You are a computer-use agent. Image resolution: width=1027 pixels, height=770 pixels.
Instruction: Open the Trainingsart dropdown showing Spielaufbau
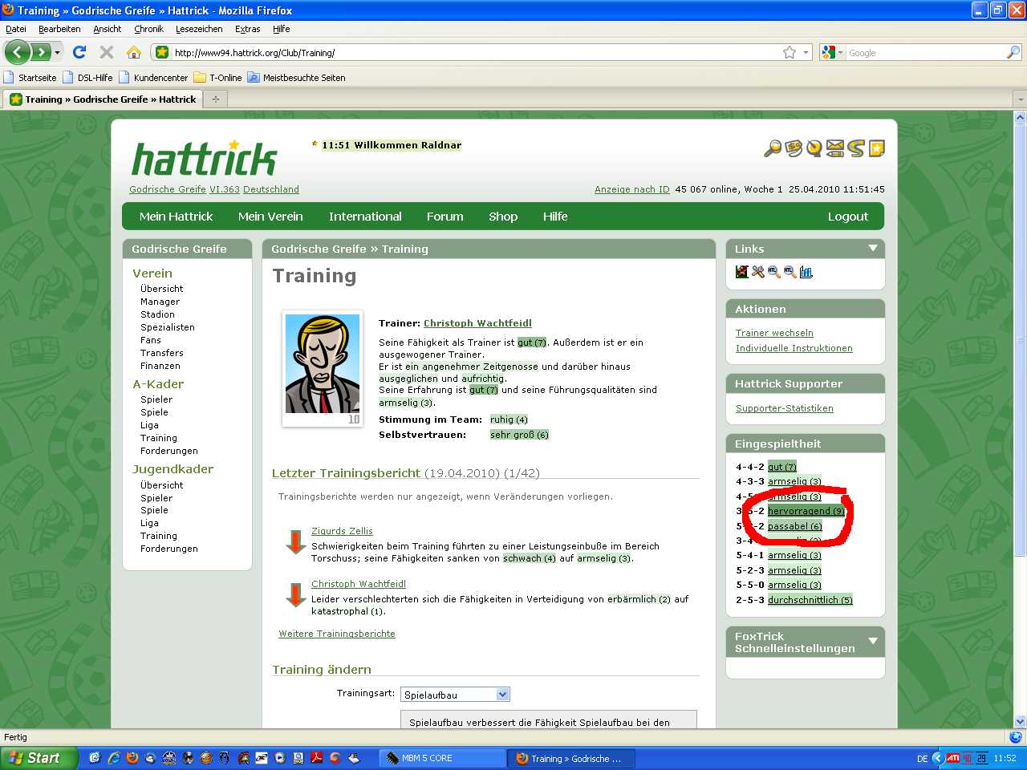coord(455,695)
